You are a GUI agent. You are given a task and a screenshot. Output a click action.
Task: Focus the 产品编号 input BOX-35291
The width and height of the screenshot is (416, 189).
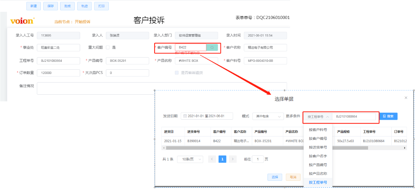pyautogui.click(x=127, y=61)
